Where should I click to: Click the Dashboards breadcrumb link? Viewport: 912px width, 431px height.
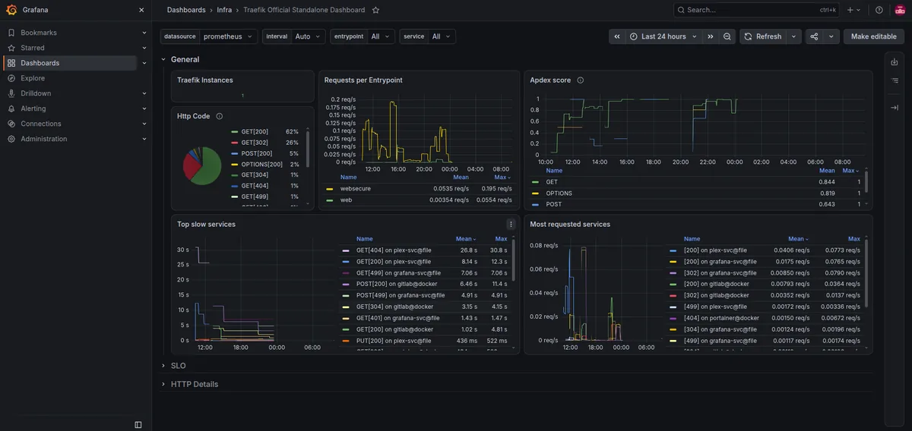[x=186, y=10]
